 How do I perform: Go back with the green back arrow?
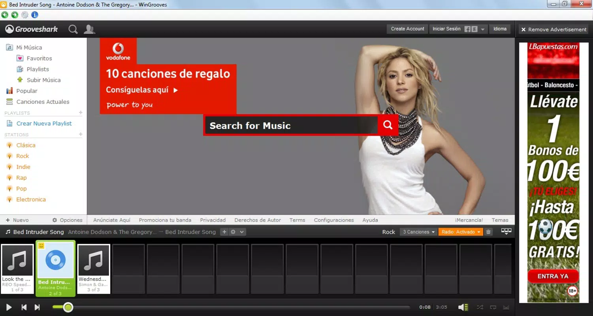click(x=5, y=15)
